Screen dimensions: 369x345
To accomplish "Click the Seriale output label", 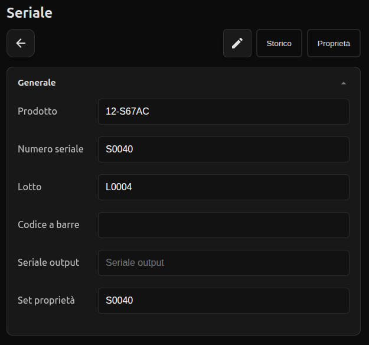I will pos(48,262).
